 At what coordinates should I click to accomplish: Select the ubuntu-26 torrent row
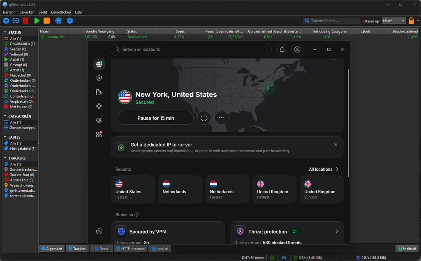click(x=229, y=37)
